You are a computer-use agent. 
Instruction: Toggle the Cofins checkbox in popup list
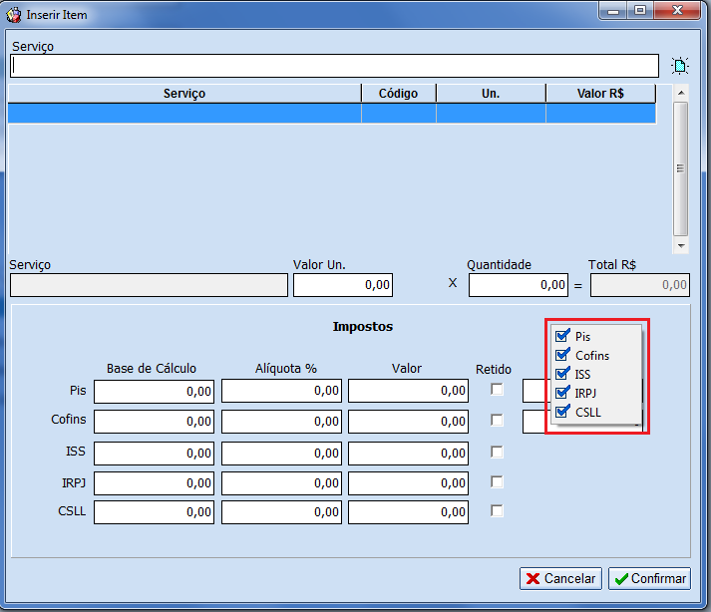[x=562, y=355]
